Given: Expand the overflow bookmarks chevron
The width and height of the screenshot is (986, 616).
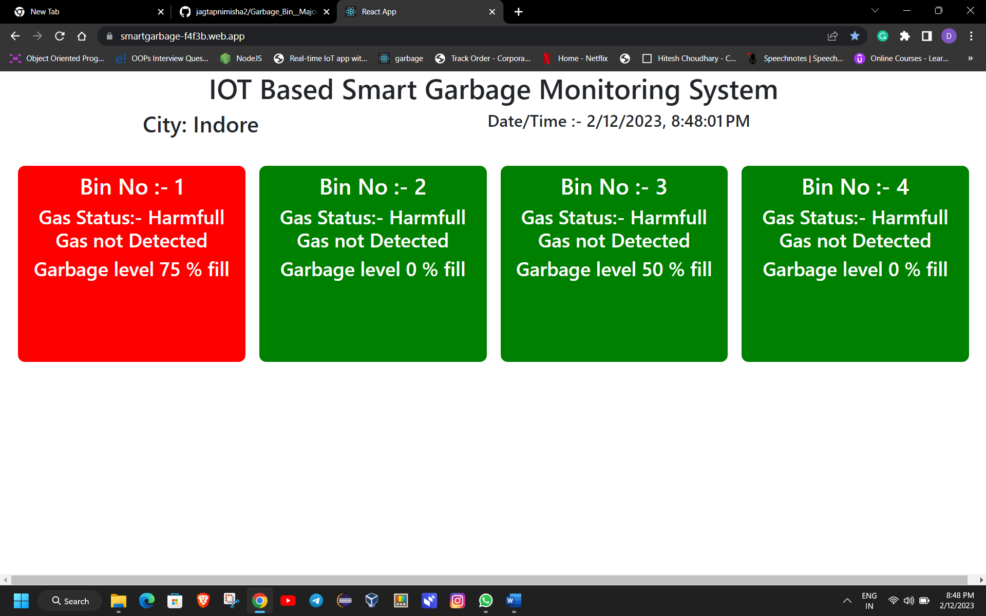Looking at the screenshot, I should pyautogui.click(x=970, y=58).
